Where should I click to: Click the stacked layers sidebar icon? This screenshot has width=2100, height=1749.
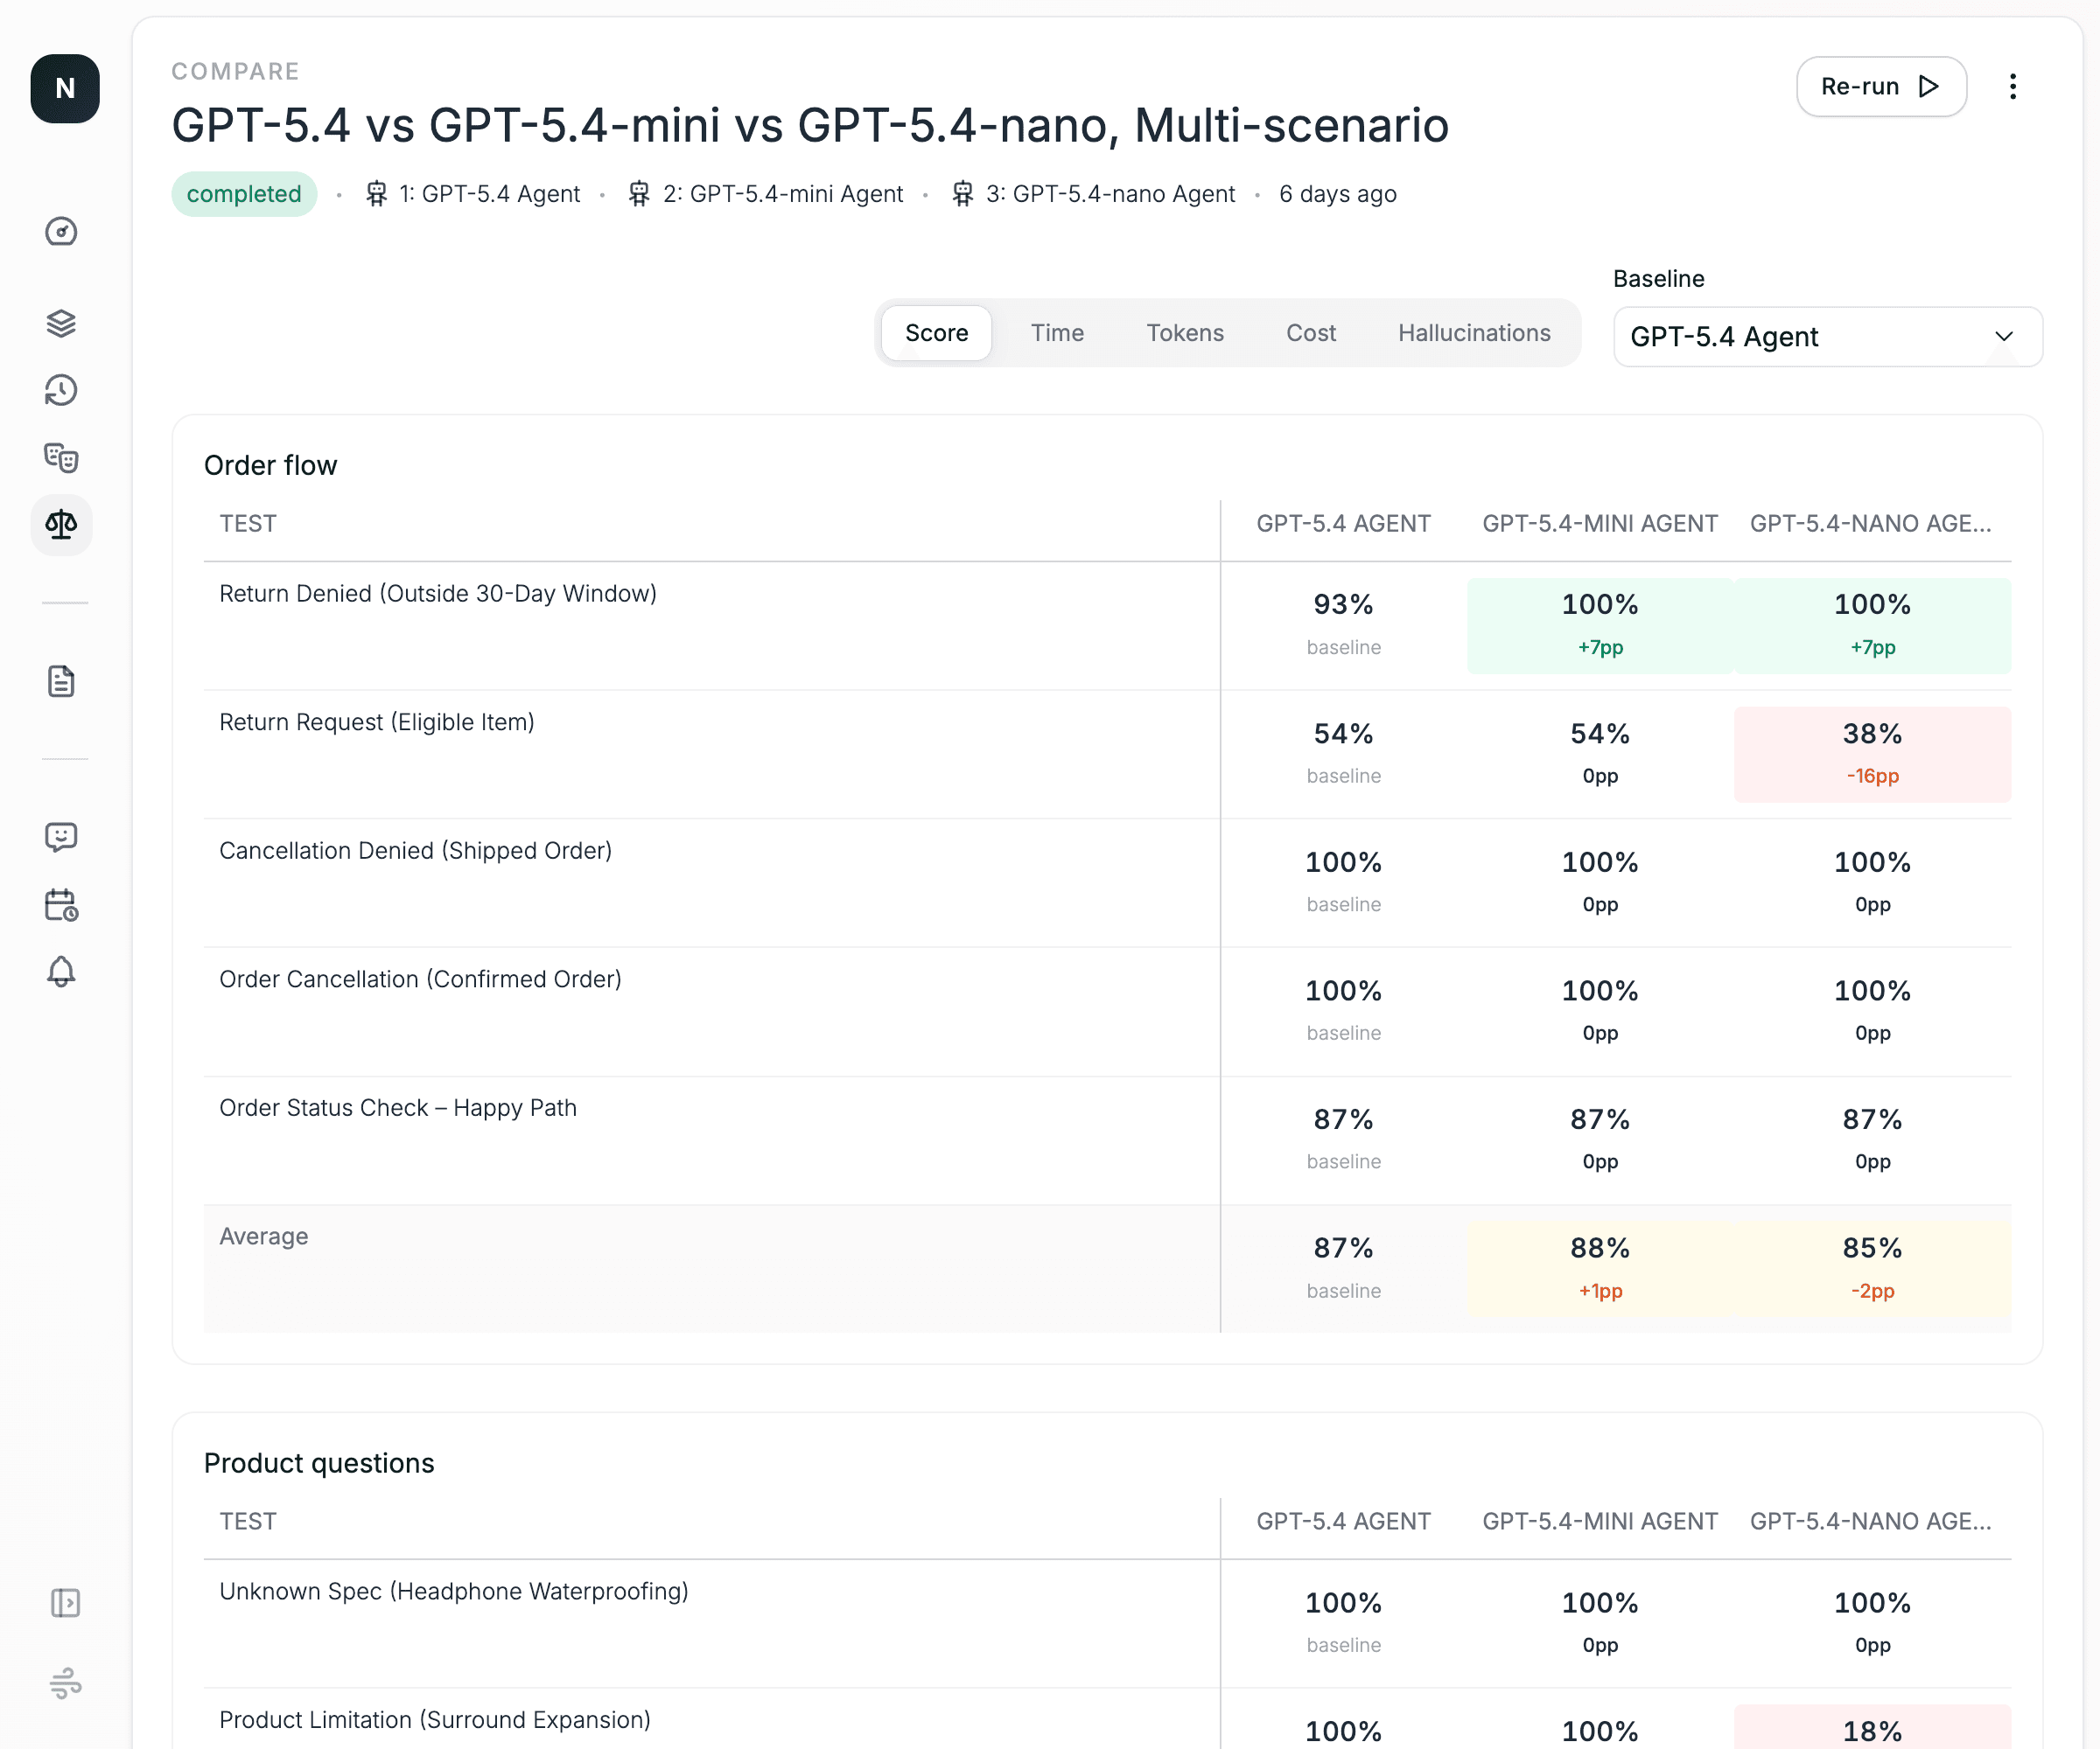[x=61, y=323]
